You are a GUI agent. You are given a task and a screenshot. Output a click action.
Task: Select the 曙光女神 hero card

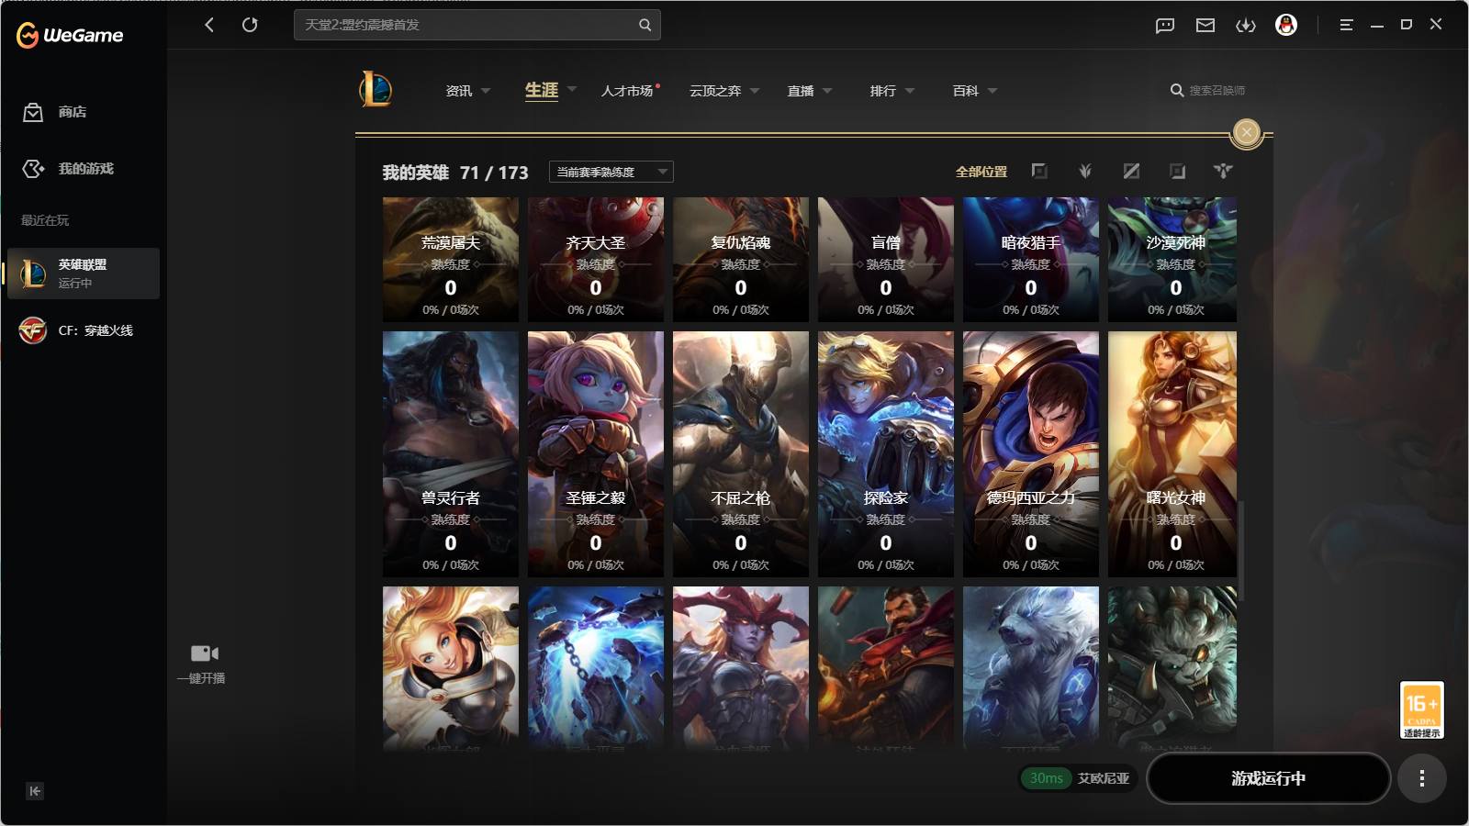coord(1172,454)
